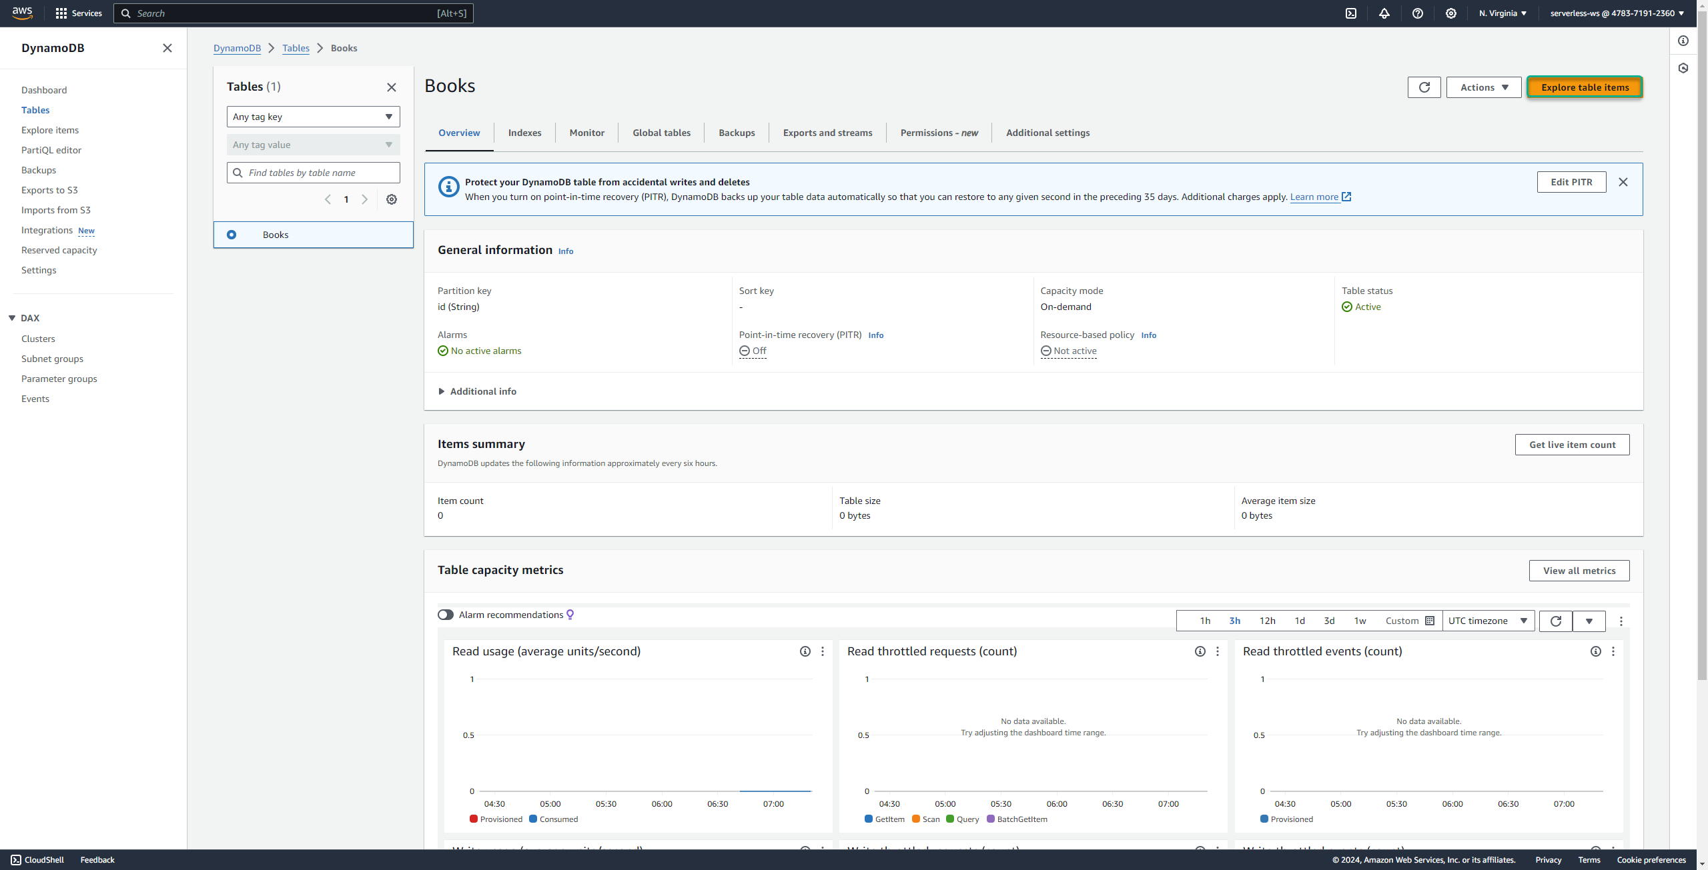Refresh the Books table details

[x=1424, y=87]
